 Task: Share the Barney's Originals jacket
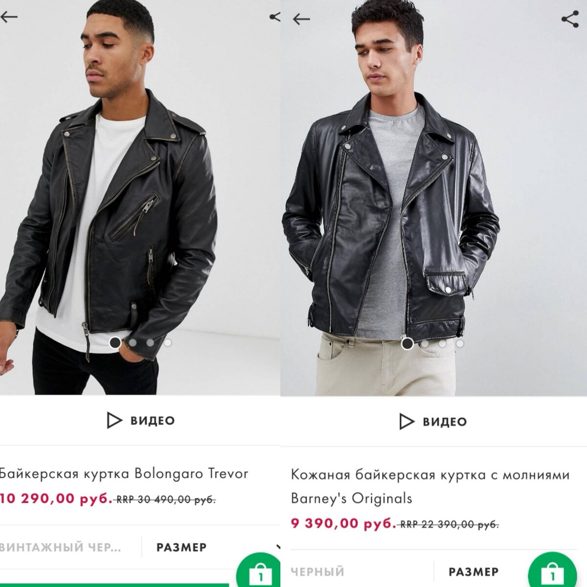click(x=570, y=20)
